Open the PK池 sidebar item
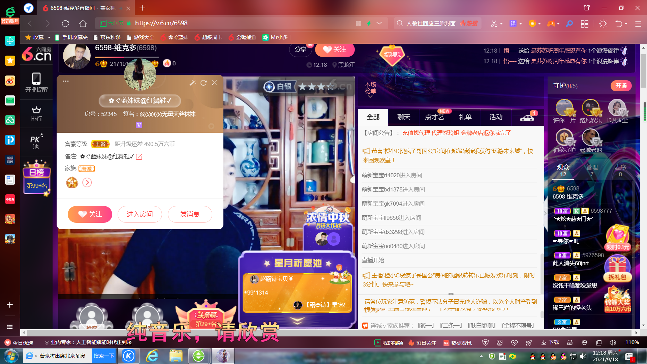Viewport: 647px width, 364px height. [x=36, y=142]
